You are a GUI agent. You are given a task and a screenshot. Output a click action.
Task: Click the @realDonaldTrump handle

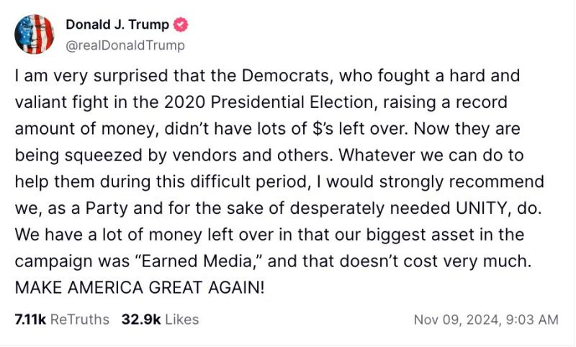tap(125, 45)
